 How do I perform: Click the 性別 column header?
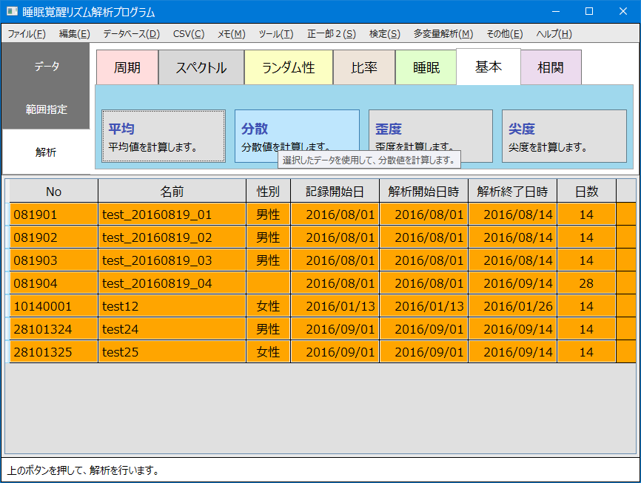pos(268,192)
